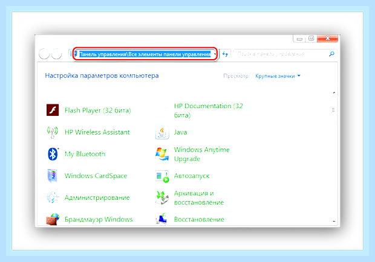375x262 pixels.
Task: Open the Автозапуск text link
Action: [192, 176]
